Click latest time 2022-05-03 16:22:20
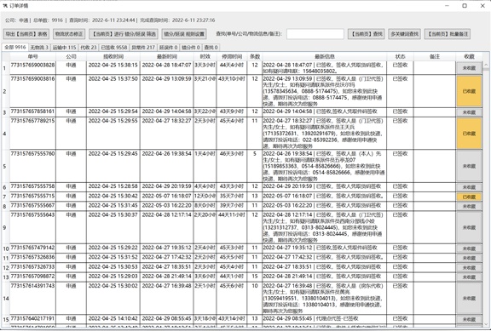Image resolution: width=491 pixels, height=331 pixels. click(166, 205)
